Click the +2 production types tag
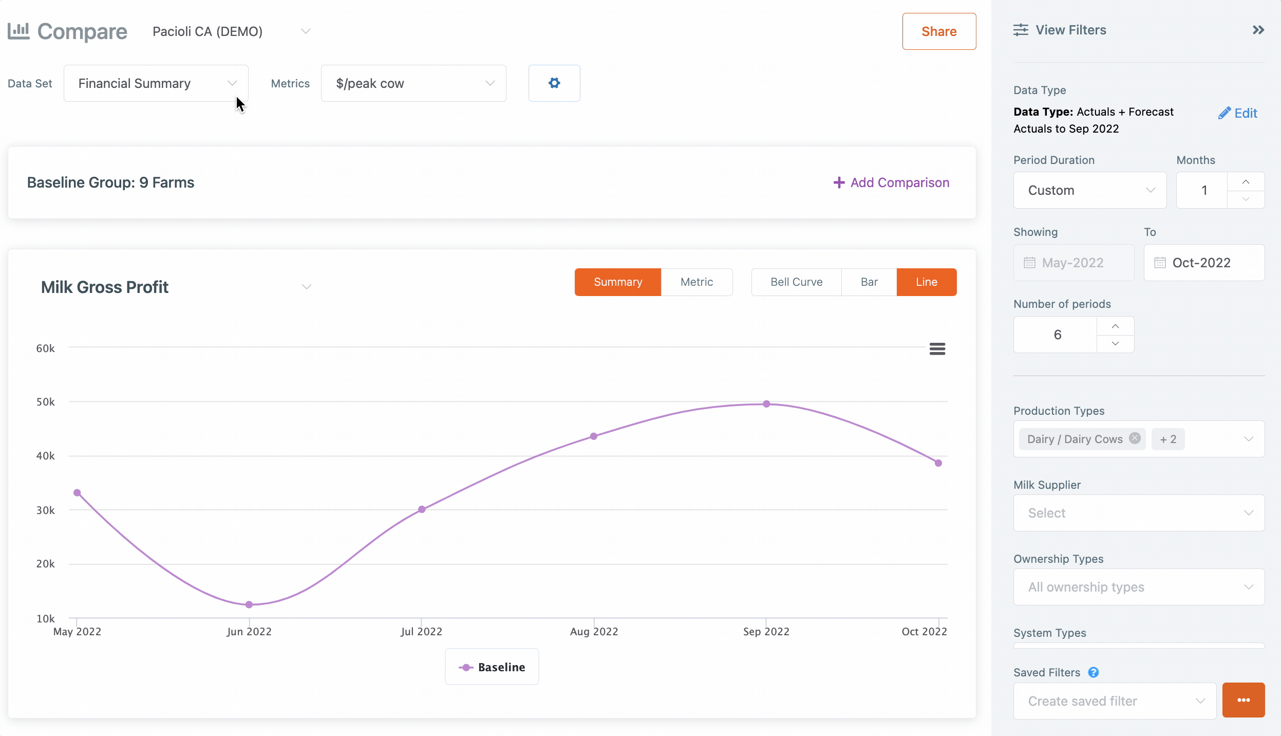 point(1167,439)
